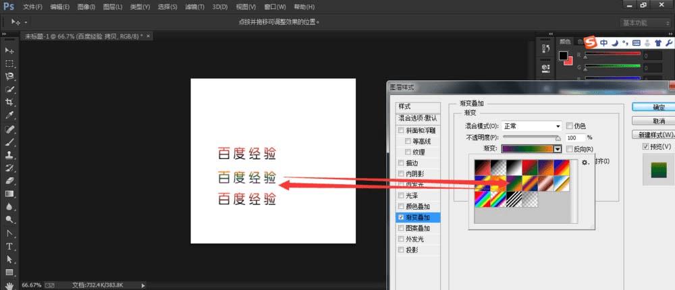Select the Rectangular Marquee tool
The width and height of the screenshot is (675, 290).
click(9, 63)
